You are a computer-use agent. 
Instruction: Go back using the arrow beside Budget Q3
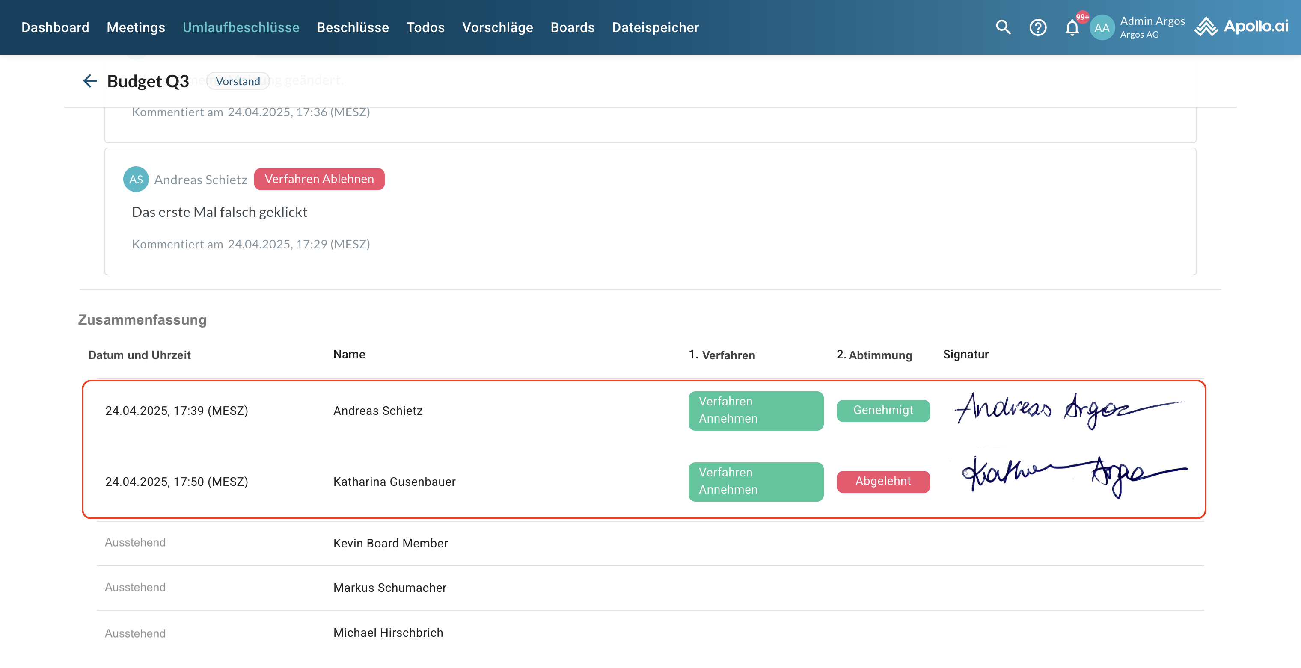(89, 81)
